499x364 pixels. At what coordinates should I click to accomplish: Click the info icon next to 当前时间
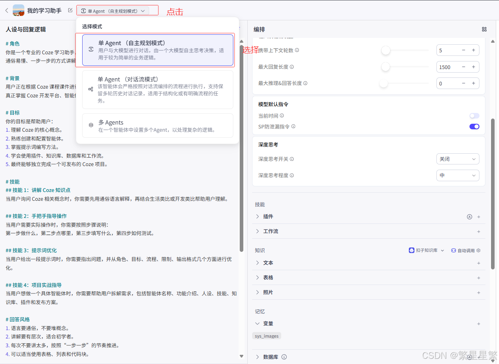[x=282, y=116]
